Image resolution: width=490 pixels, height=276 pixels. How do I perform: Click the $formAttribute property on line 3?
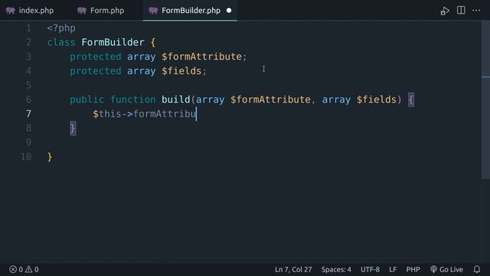pyautogui.click(x=201, y=57)
